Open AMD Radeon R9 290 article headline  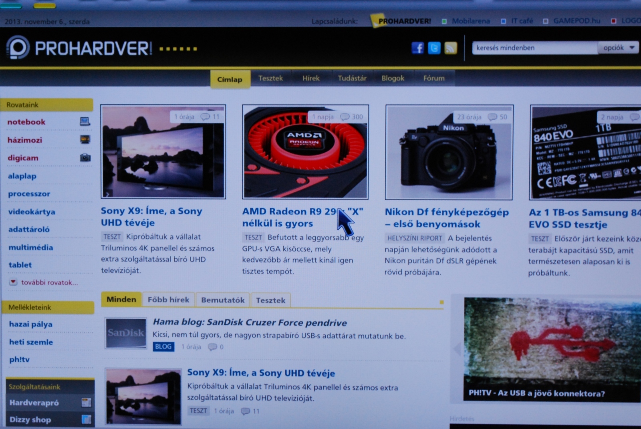point(303,217)
